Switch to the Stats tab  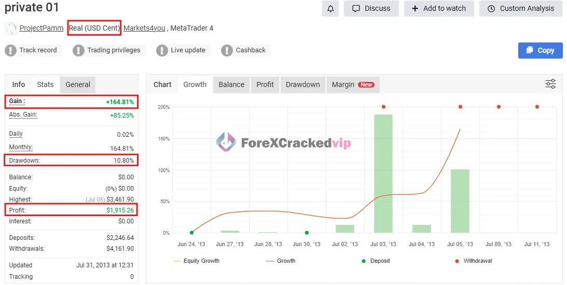point(45,84)
